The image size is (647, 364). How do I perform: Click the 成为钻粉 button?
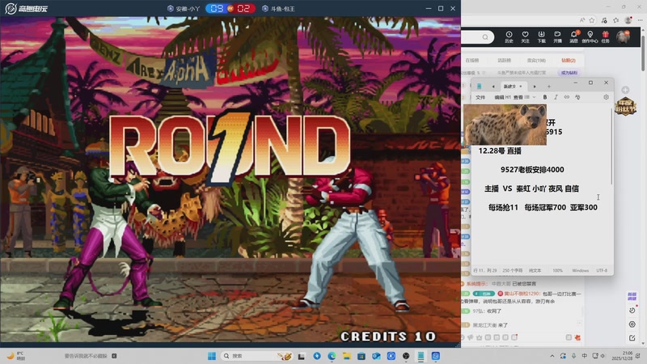click(569, 73)
